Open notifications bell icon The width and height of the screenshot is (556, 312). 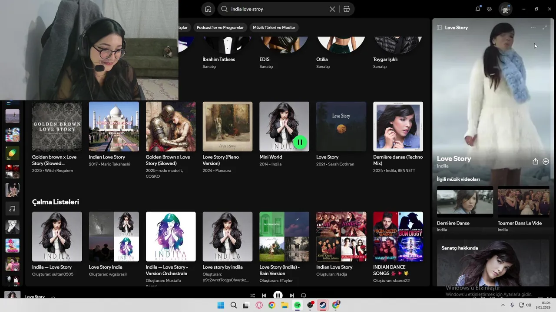[x=478, y=9]
